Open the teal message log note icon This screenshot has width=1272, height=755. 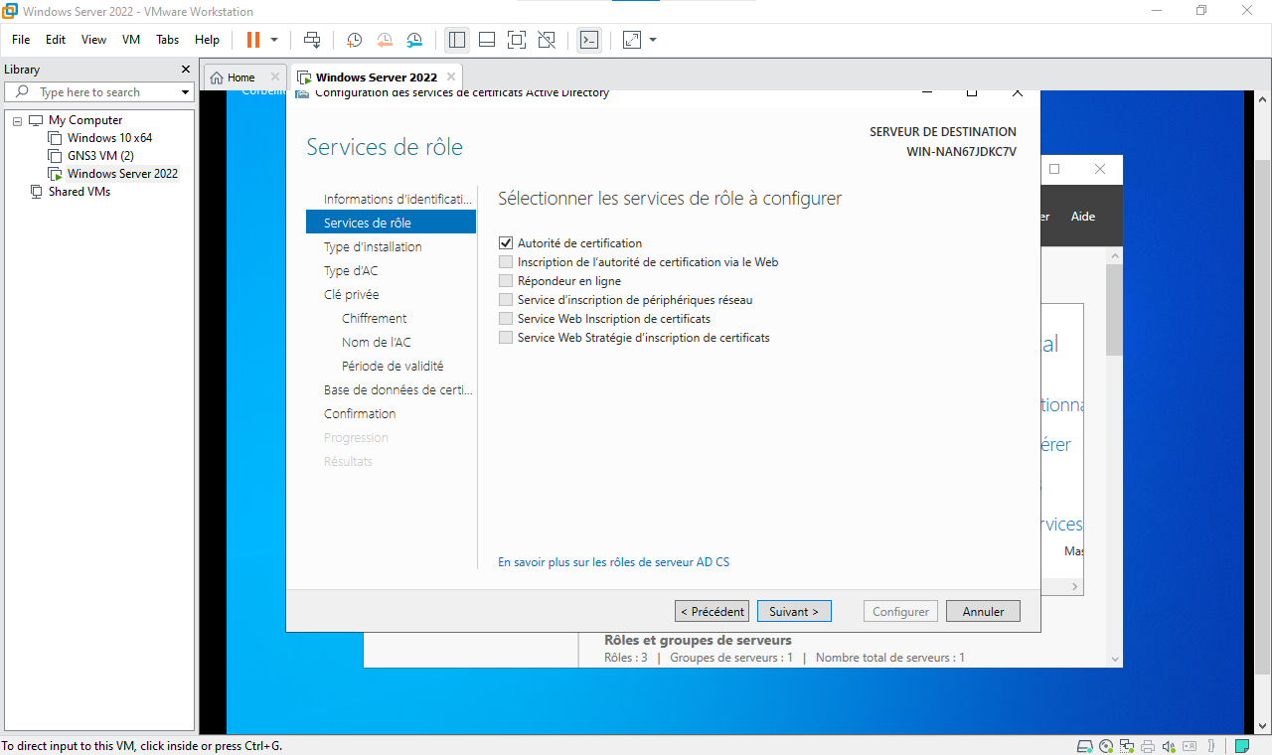1242,746
